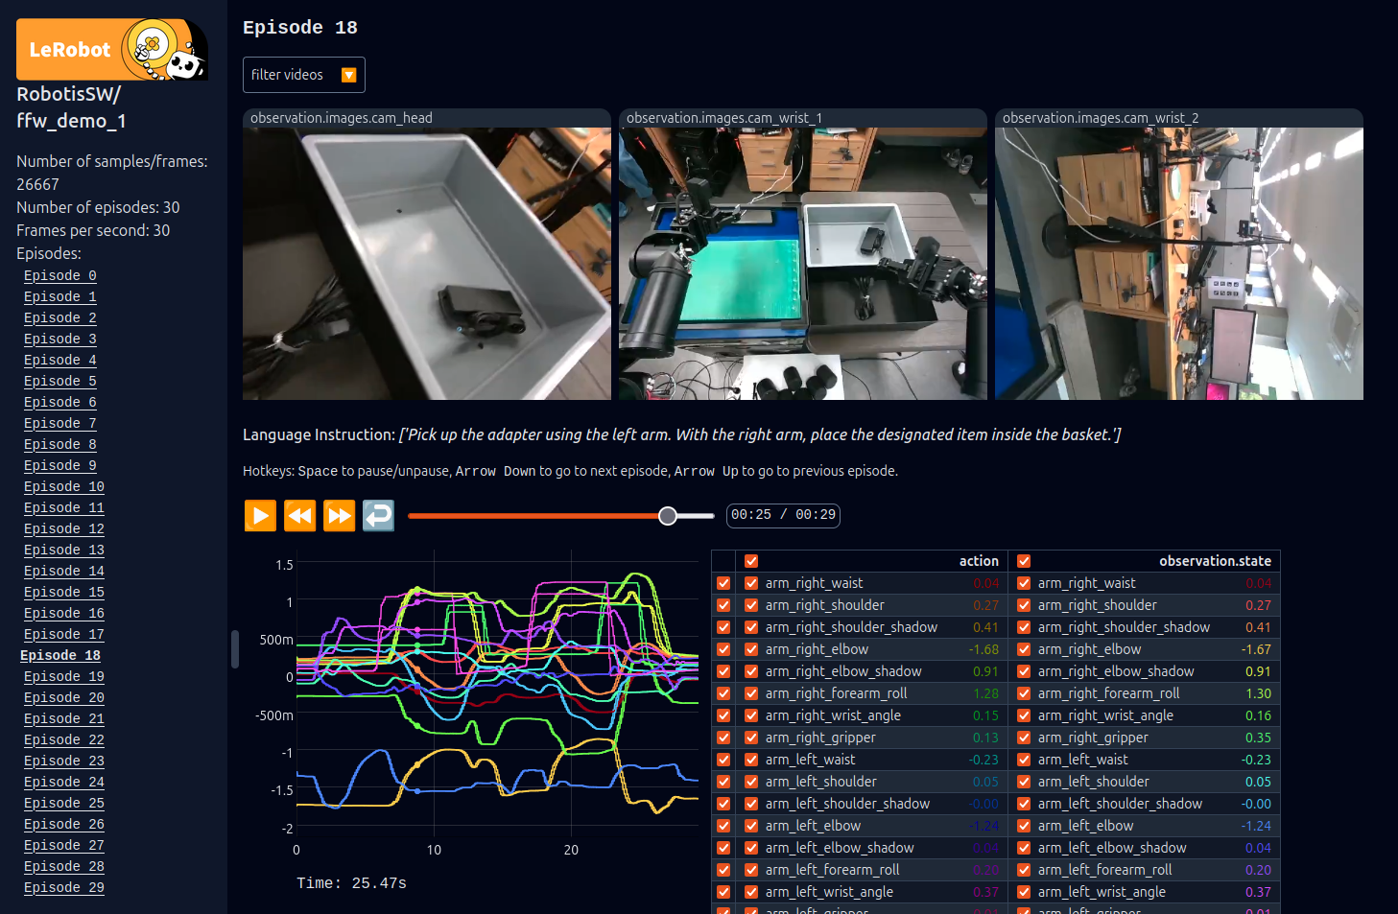The height and width of the screenshot is (914, 1398).
Task: Click the fast-forward button
Action: (339, 515)
